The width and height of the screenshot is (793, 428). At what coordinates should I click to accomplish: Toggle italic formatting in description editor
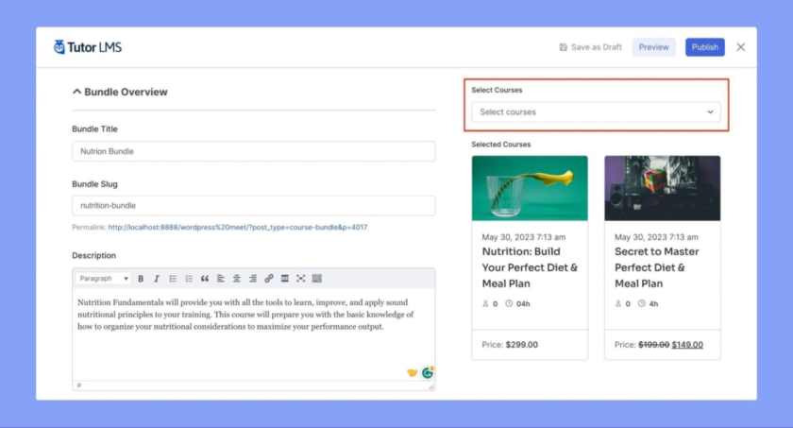coord(157,279)
